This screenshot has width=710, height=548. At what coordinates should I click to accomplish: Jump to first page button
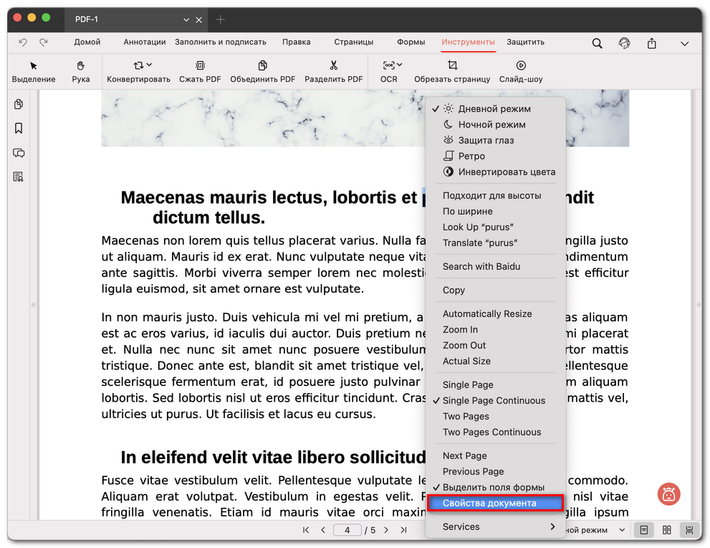tap(306, 530)
